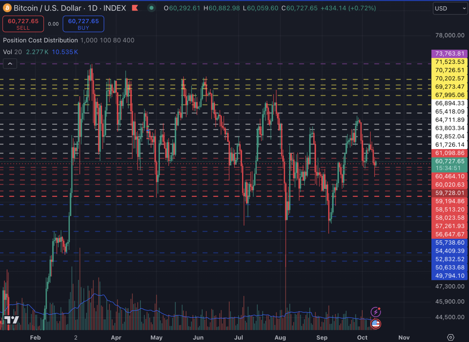Open the USD currency dropdown
Viewport: 469px width, 342px height.
click(x=450, y=9)
